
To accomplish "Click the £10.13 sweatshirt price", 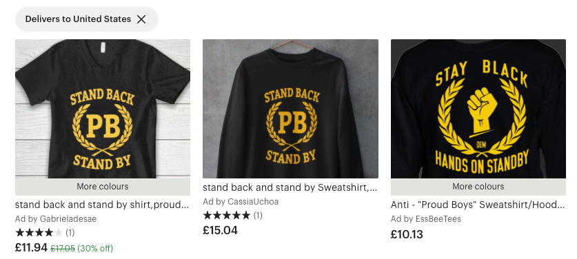I will coord(407,234).
